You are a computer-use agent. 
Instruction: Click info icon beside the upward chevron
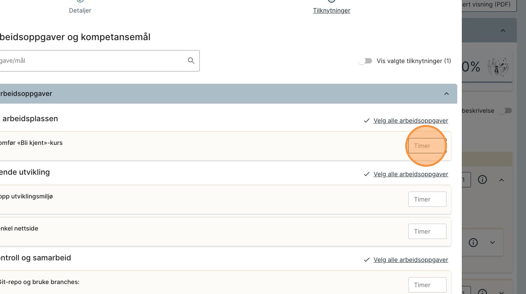coord(482,180)
